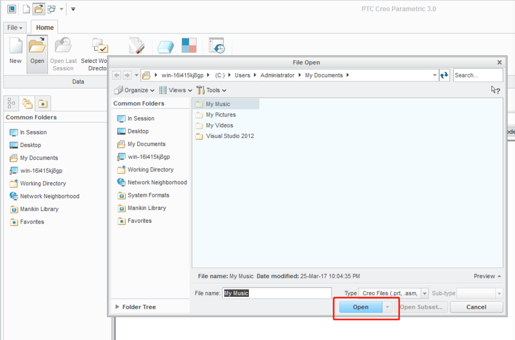The image size is (515, 340).
Task: Click Network Neighborhood in main navigator
Action: click(45, 197)
